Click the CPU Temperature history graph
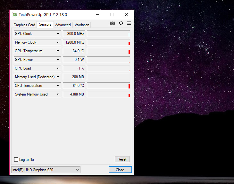This screenshot has height=184, width=234. 108,86
